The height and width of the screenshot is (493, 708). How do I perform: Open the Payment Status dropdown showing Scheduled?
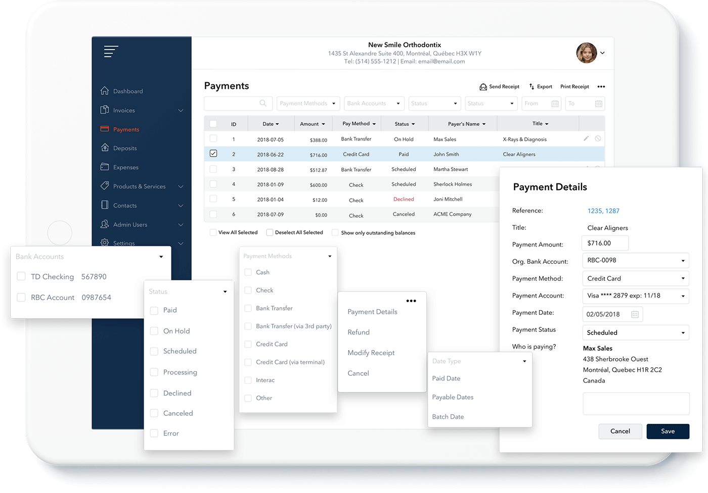click(635, 332)
